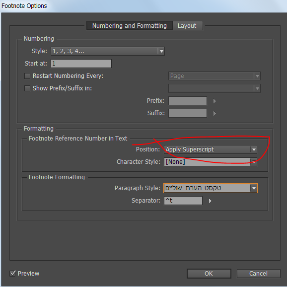The width and height of the screenshot is (287, 287).
Task: Open the Suffix special characters flyout arrow
Action: (215, 114)
